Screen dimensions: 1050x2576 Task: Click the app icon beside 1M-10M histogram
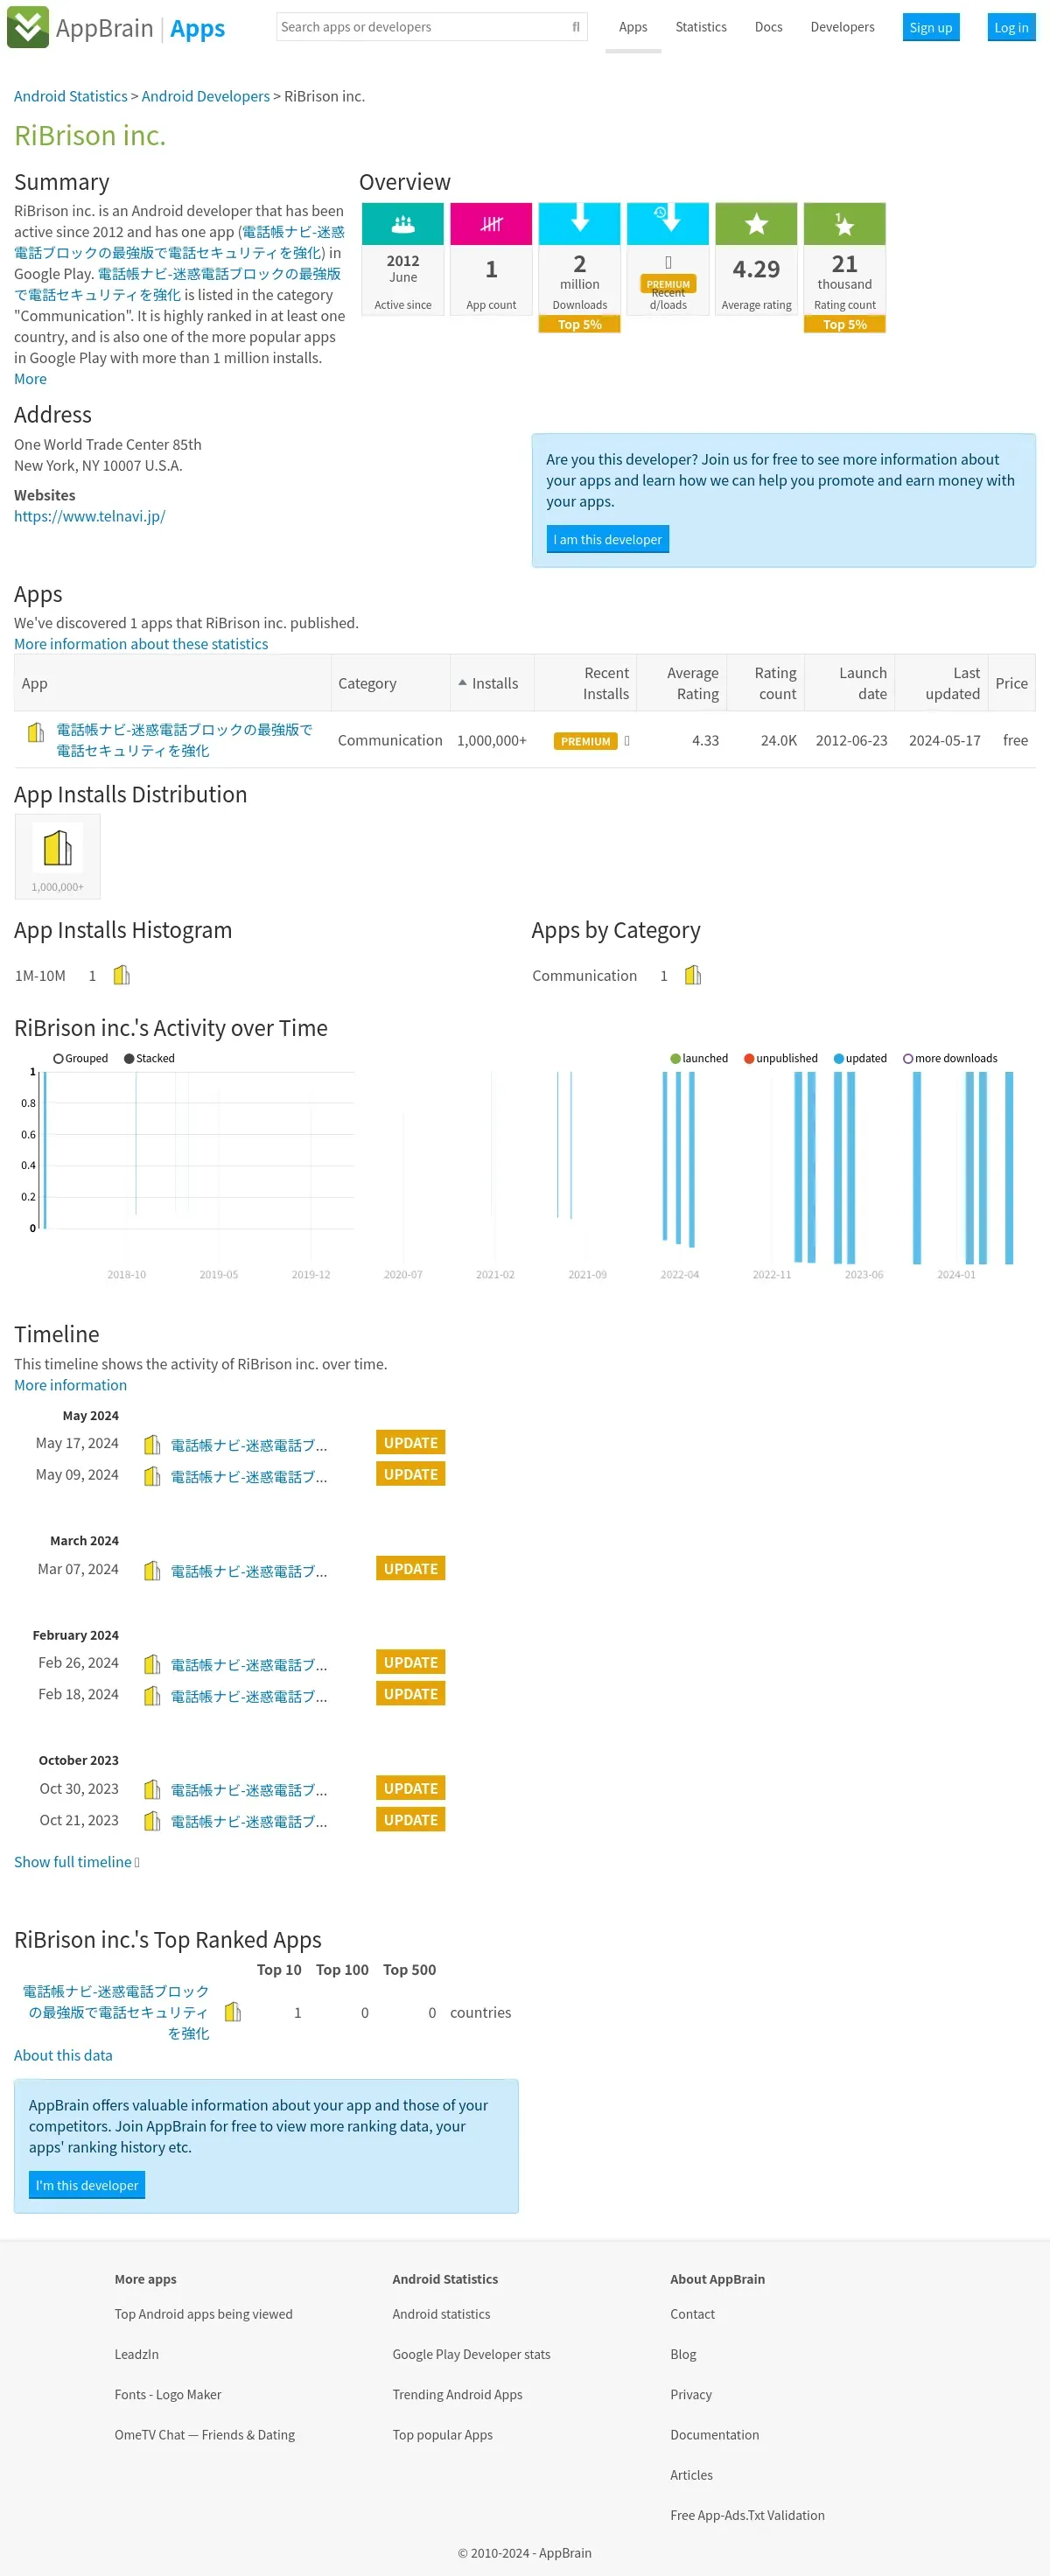click(x=121, y=975)
